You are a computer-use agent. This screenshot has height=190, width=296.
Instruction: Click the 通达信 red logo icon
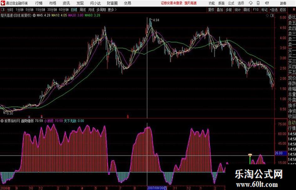coord(3,3)
